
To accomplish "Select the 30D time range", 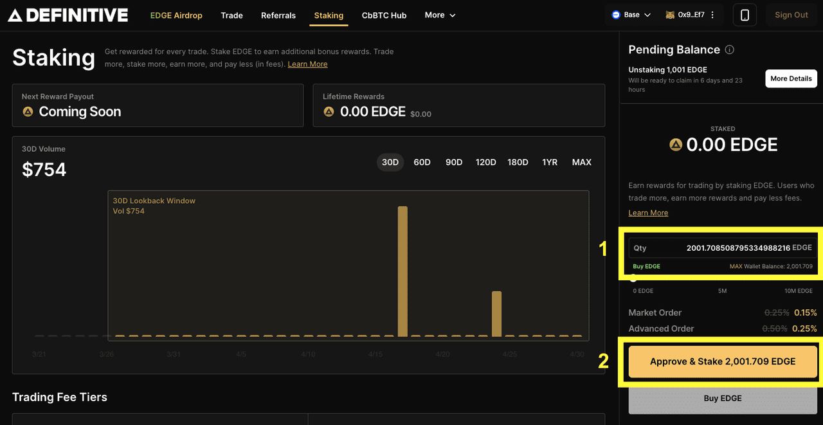I will tap(390, 162).
